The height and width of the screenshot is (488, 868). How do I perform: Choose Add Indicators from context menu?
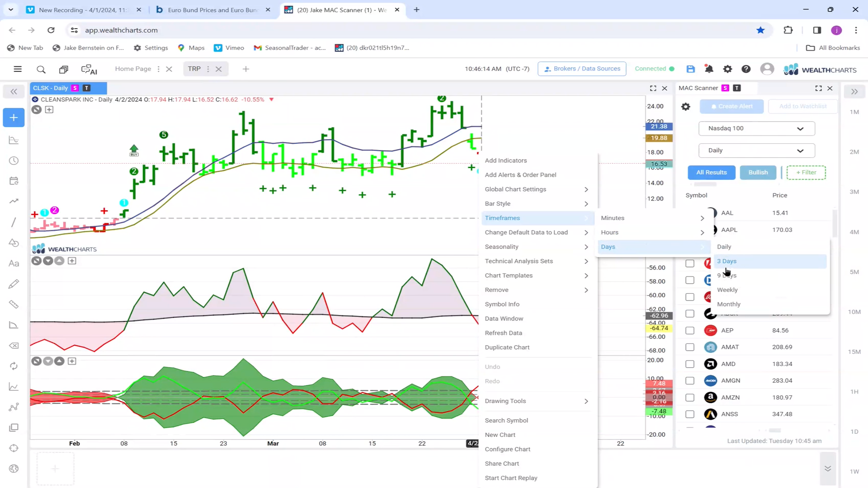(537, 160)
